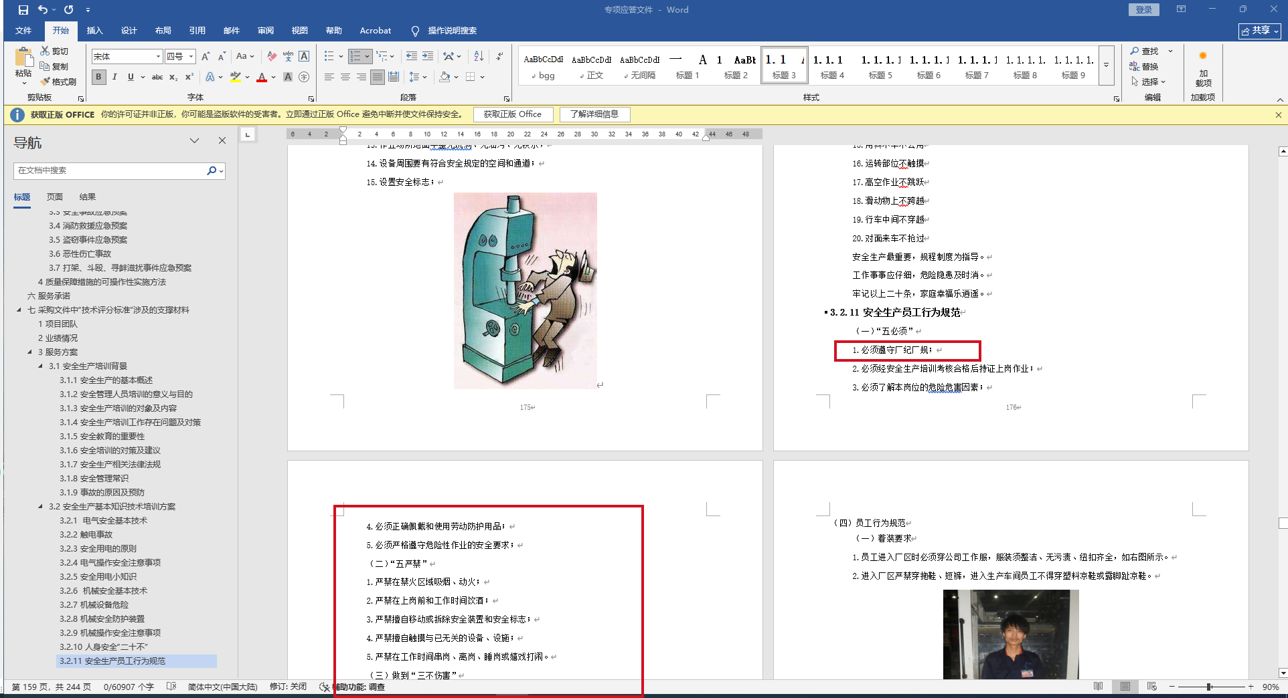Toggle Bold formatting
Screen dimensions: 1288x698
click(98, 77)
